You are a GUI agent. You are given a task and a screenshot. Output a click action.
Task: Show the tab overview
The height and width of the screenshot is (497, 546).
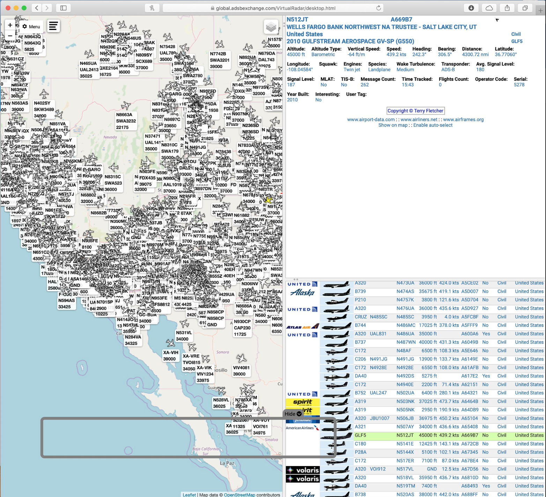coord(525,8)
